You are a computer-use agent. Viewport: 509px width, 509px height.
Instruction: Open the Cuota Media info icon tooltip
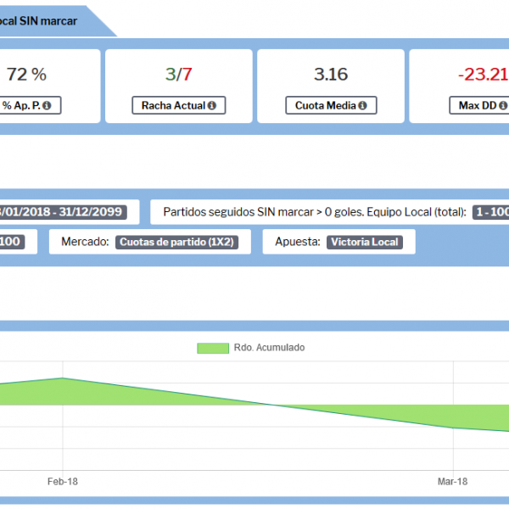click(362, 106)
